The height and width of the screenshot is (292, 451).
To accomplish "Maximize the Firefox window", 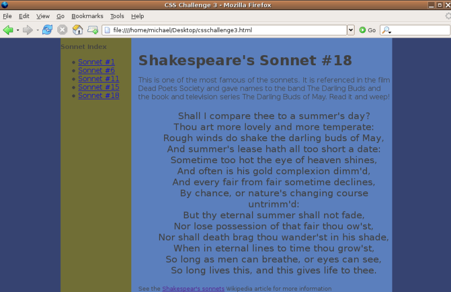I will 440,5.
